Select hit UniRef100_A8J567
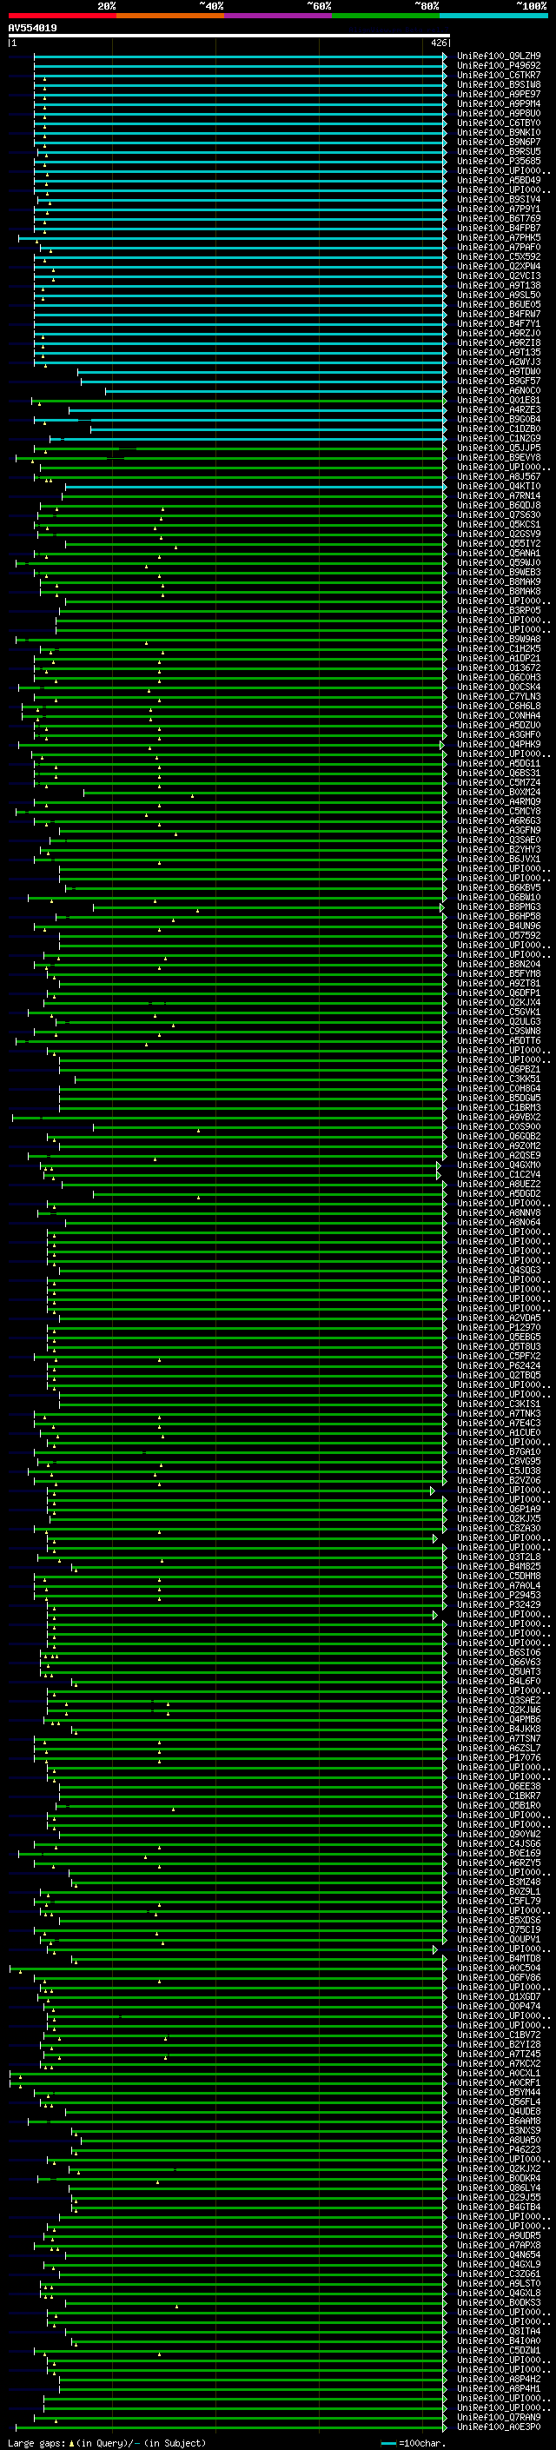Image resolution: width=556 pixels, height=2450 pixels. pyautogui.click(x=499, y=476)
